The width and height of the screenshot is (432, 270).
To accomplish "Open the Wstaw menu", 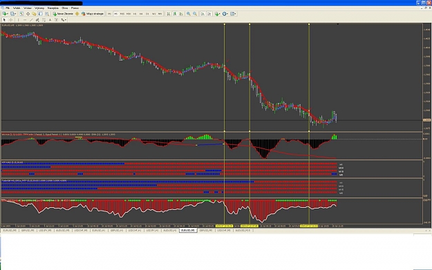I will click(28, 8).
